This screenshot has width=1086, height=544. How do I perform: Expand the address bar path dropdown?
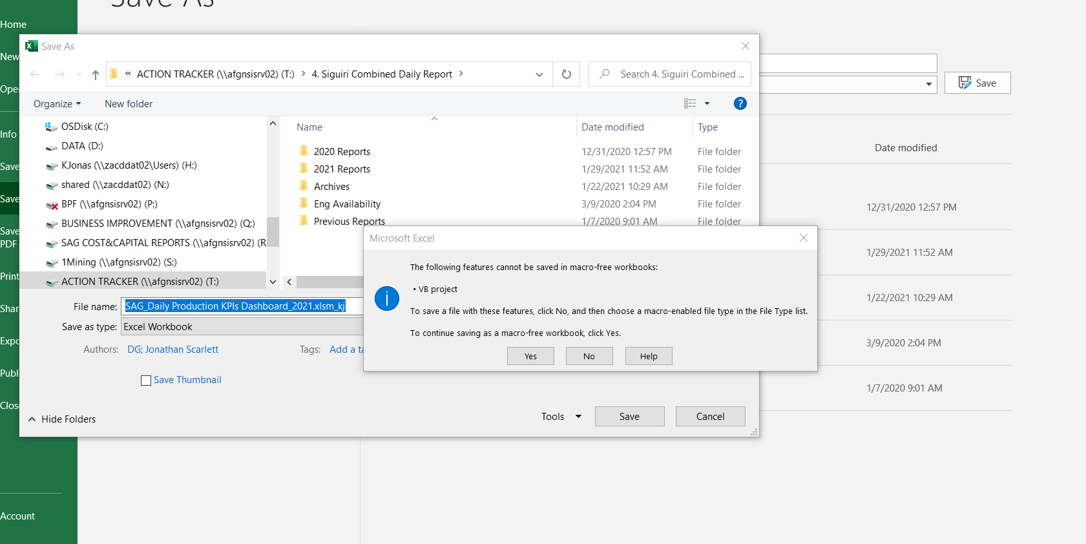(x=539, y=74)
